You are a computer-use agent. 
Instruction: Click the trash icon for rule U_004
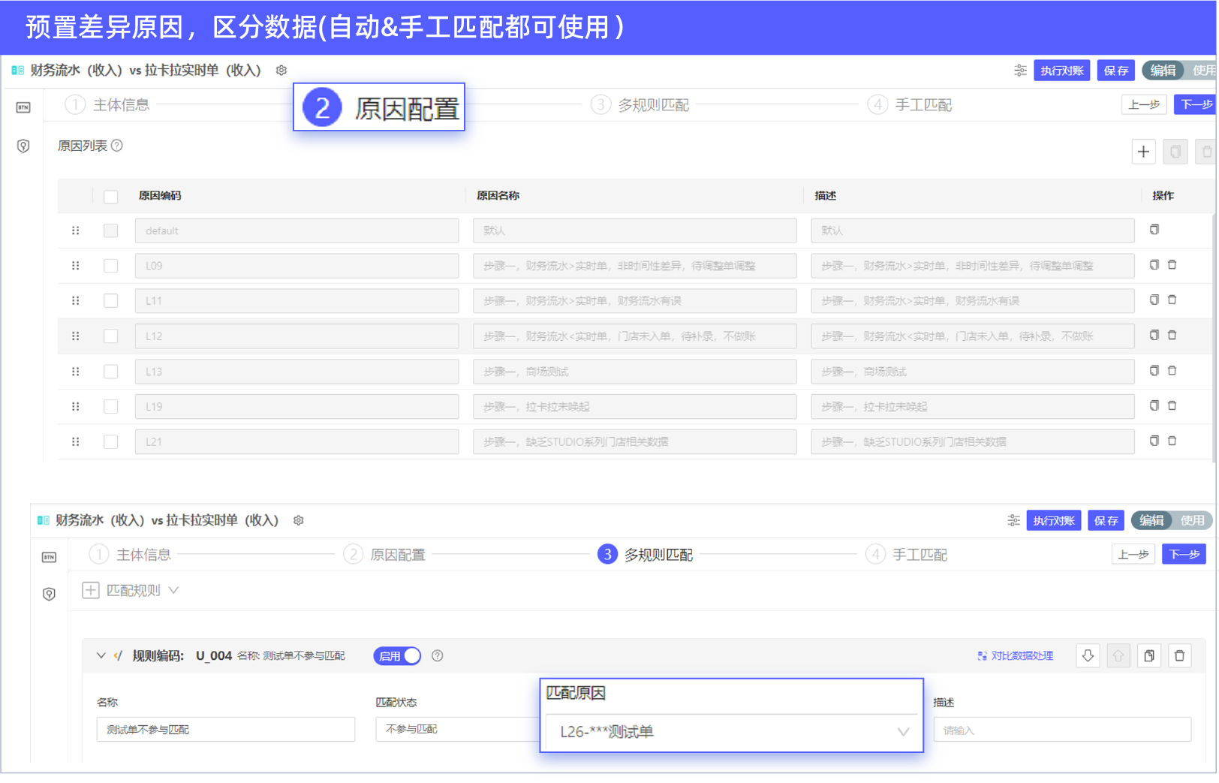coord(1180,656)
